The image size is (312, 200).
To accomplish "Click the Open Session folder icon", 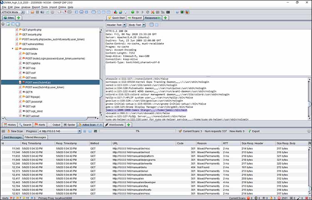I will click(32, 12).
